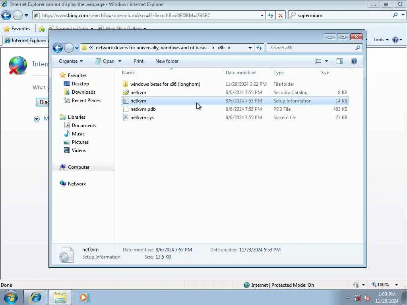Open IE search provider dropdown arrow
The width and height of the screenshot is (407, 305).
tap(403, 15)
